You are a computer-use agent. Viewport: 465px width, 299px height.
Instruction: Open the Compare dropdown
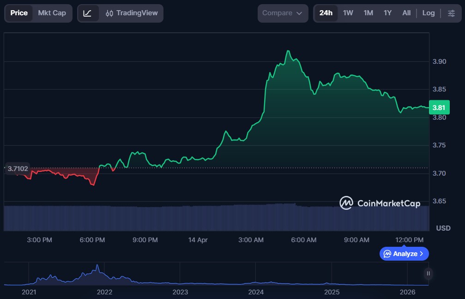click(x=282, y=13)
